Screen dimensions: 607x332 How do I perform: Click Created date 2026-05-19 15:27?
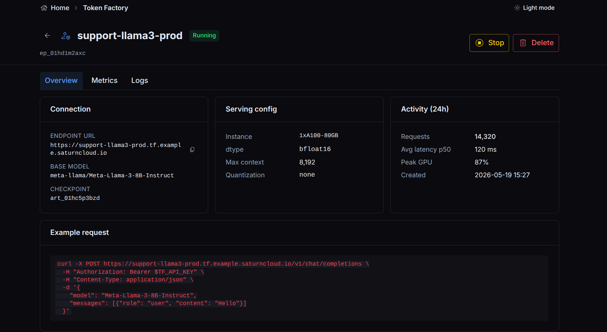click(502, 175)
